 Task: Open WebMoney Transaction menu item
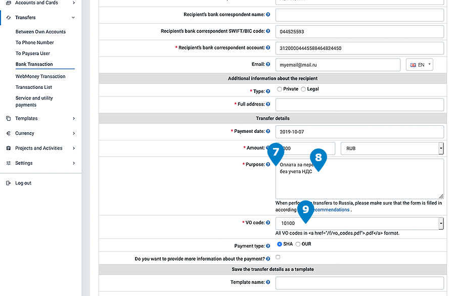(40, 77)
